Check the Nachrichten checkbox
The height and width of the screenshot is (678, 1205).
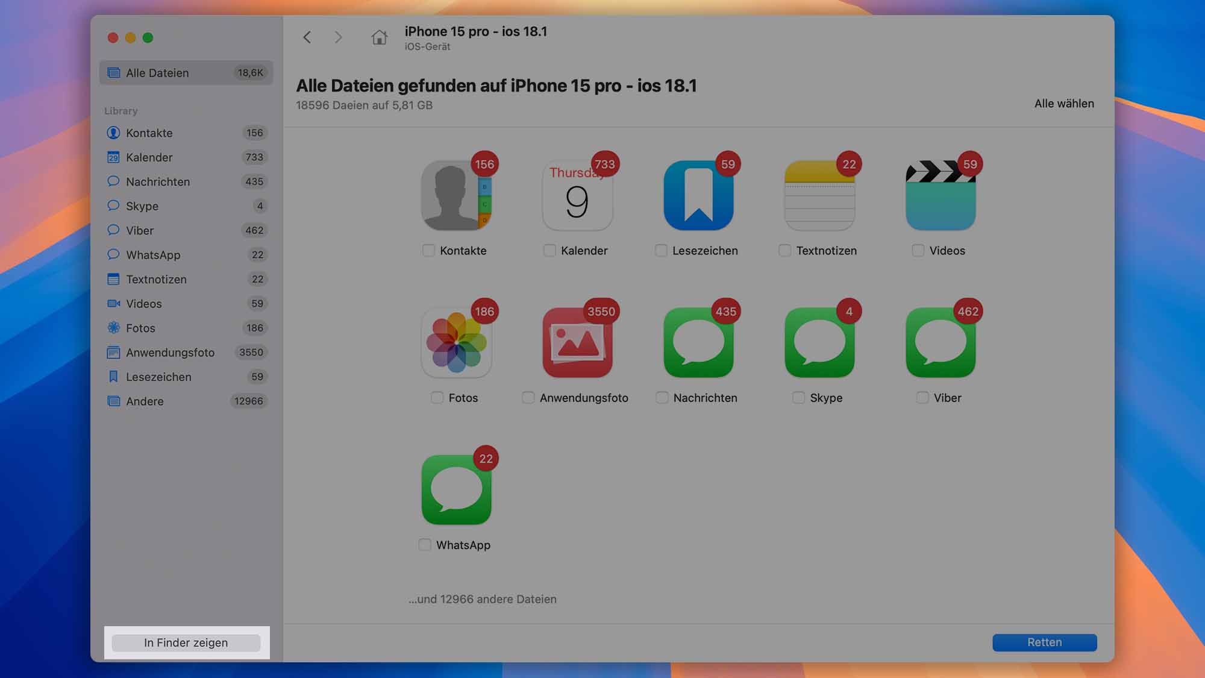coord(662,398)
